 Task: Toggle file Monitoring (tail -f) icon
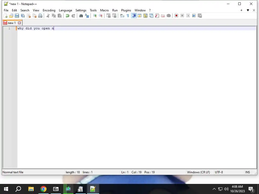pyautogui.click(x=169, y=16)
